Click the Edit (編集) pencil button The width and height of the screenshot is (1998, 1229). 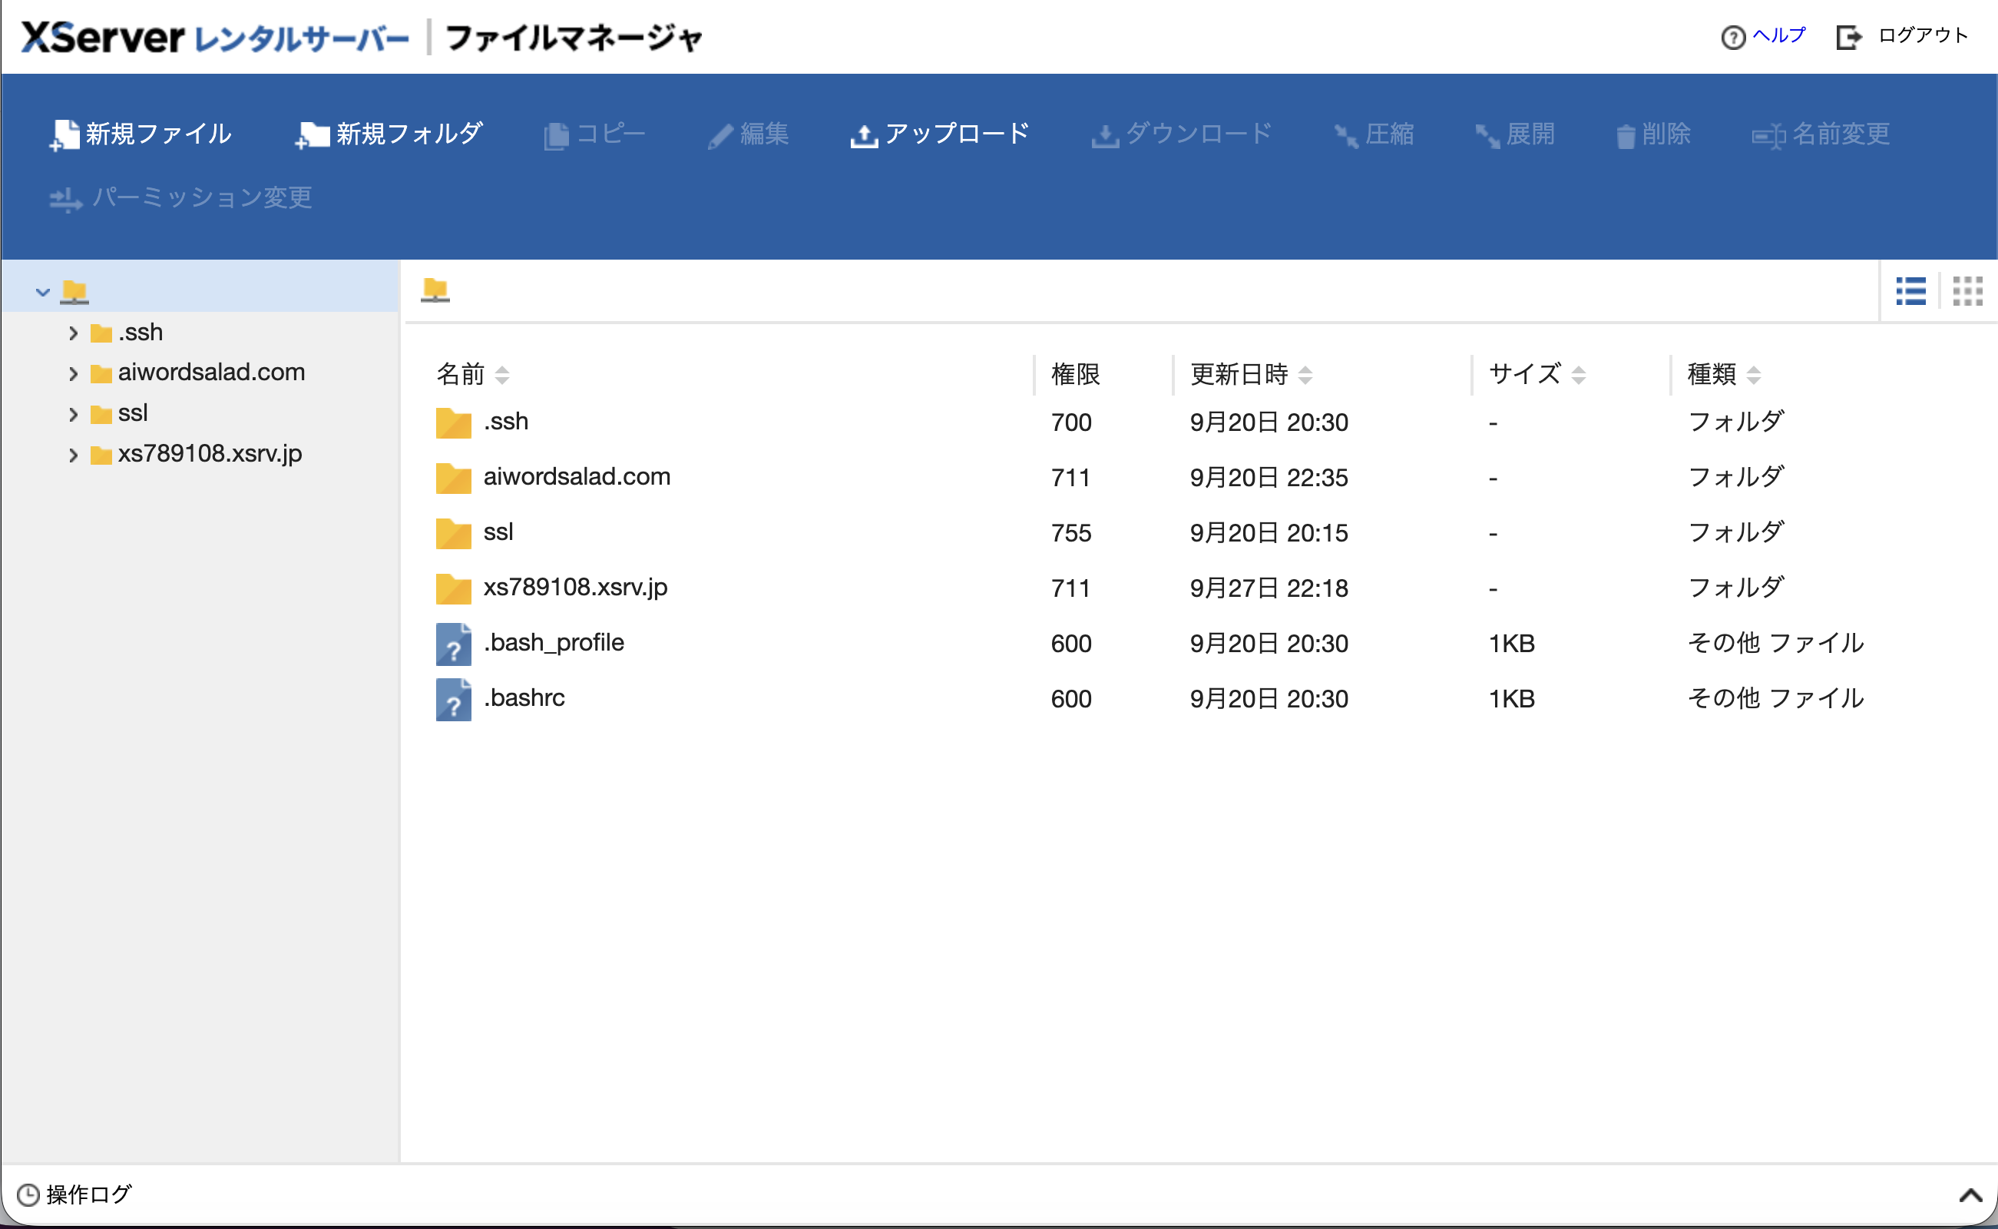[x=748, y=134]
